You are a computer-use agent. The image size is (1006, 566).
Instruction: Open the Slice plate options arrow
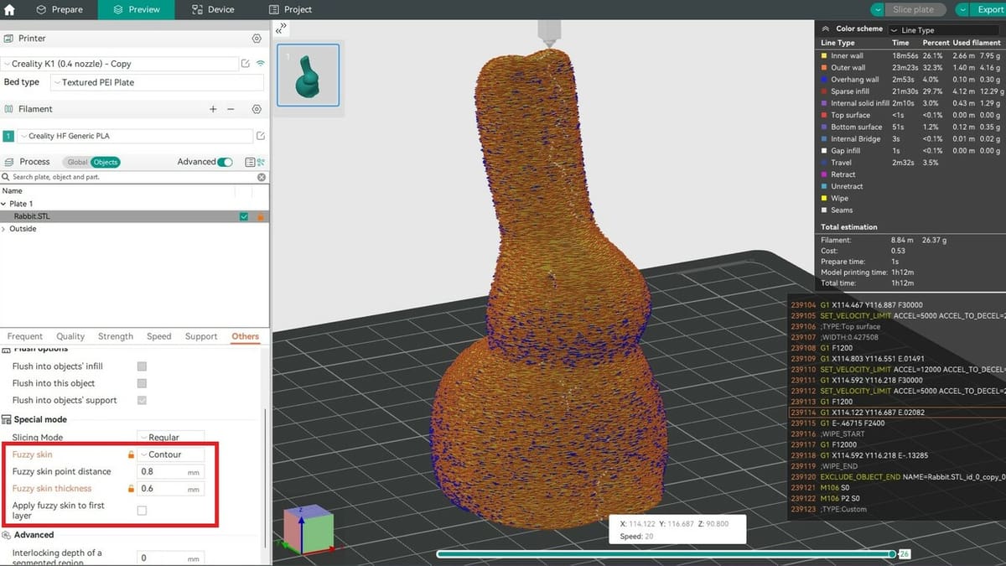[x=877, y=9]
